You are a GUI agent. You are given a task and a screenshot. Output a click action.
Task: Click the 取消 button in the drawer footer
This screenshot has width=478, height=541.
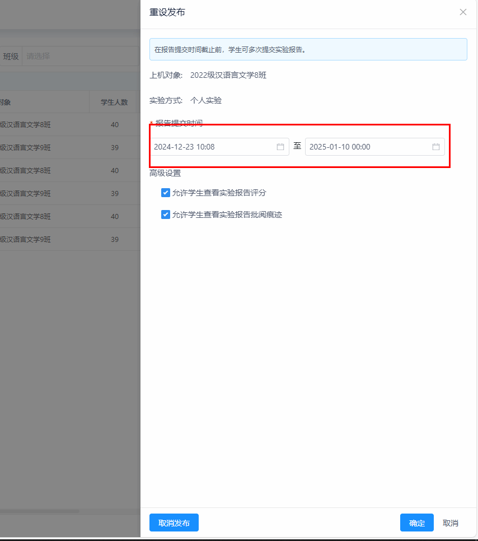point(451,523)
